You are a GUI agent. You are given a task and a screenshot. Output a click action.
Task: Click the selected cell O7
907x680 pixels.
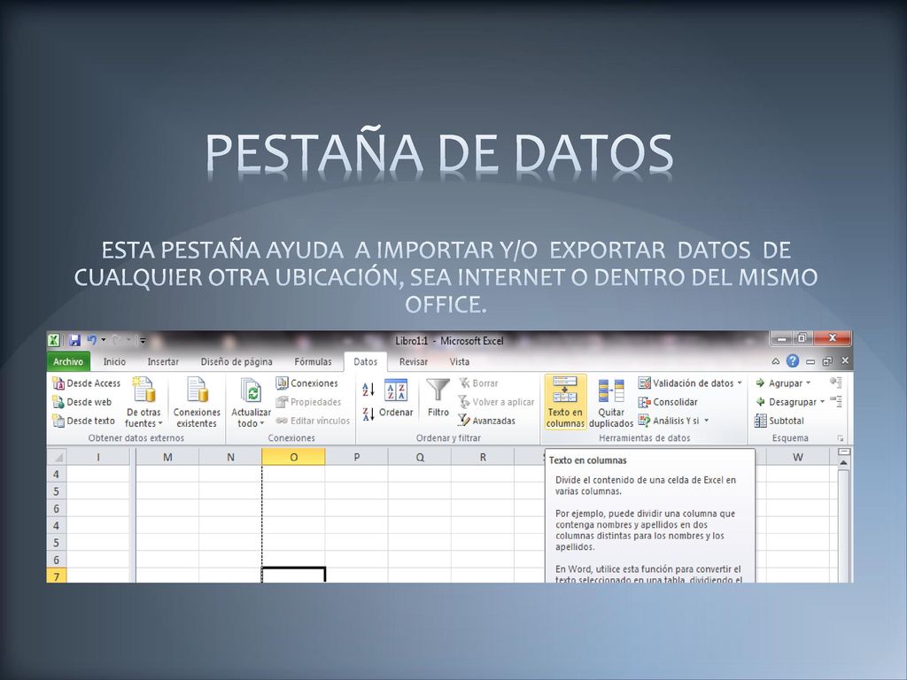(x=293, y=576)
